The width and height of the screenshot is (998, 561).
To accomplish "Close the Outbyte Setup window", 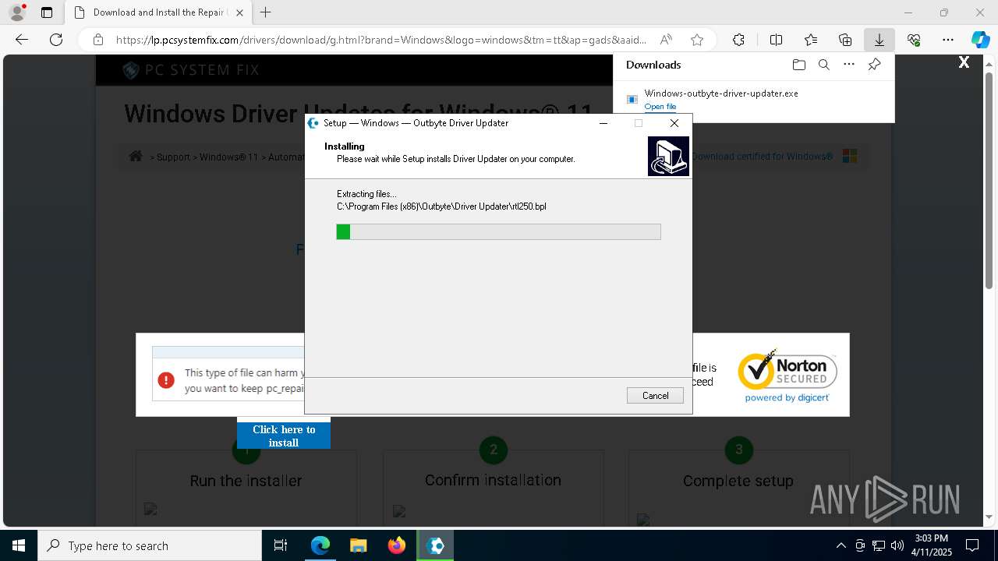I will [x=674, y=123].
